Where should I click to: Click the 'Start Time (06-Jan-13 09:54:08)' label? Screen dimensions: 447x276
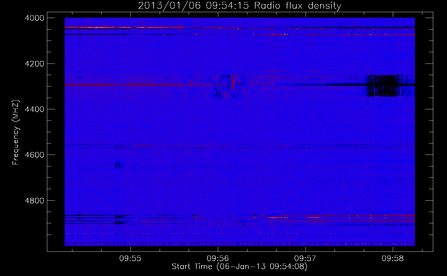[240, 267]
